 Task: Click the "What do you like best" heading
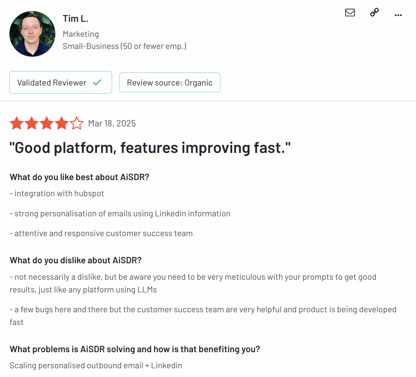pos(79,177)
